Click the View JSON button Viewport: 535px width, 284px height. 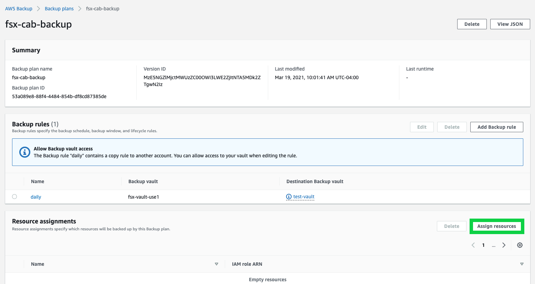tap(510, 24)
